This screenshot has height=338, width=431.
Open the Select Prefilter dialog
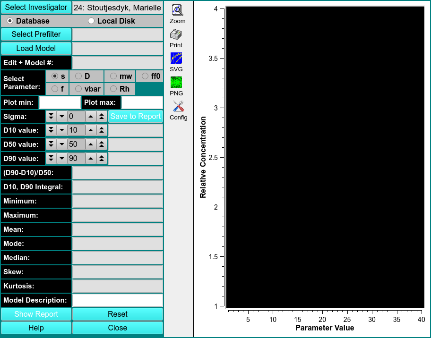point(36,34)
